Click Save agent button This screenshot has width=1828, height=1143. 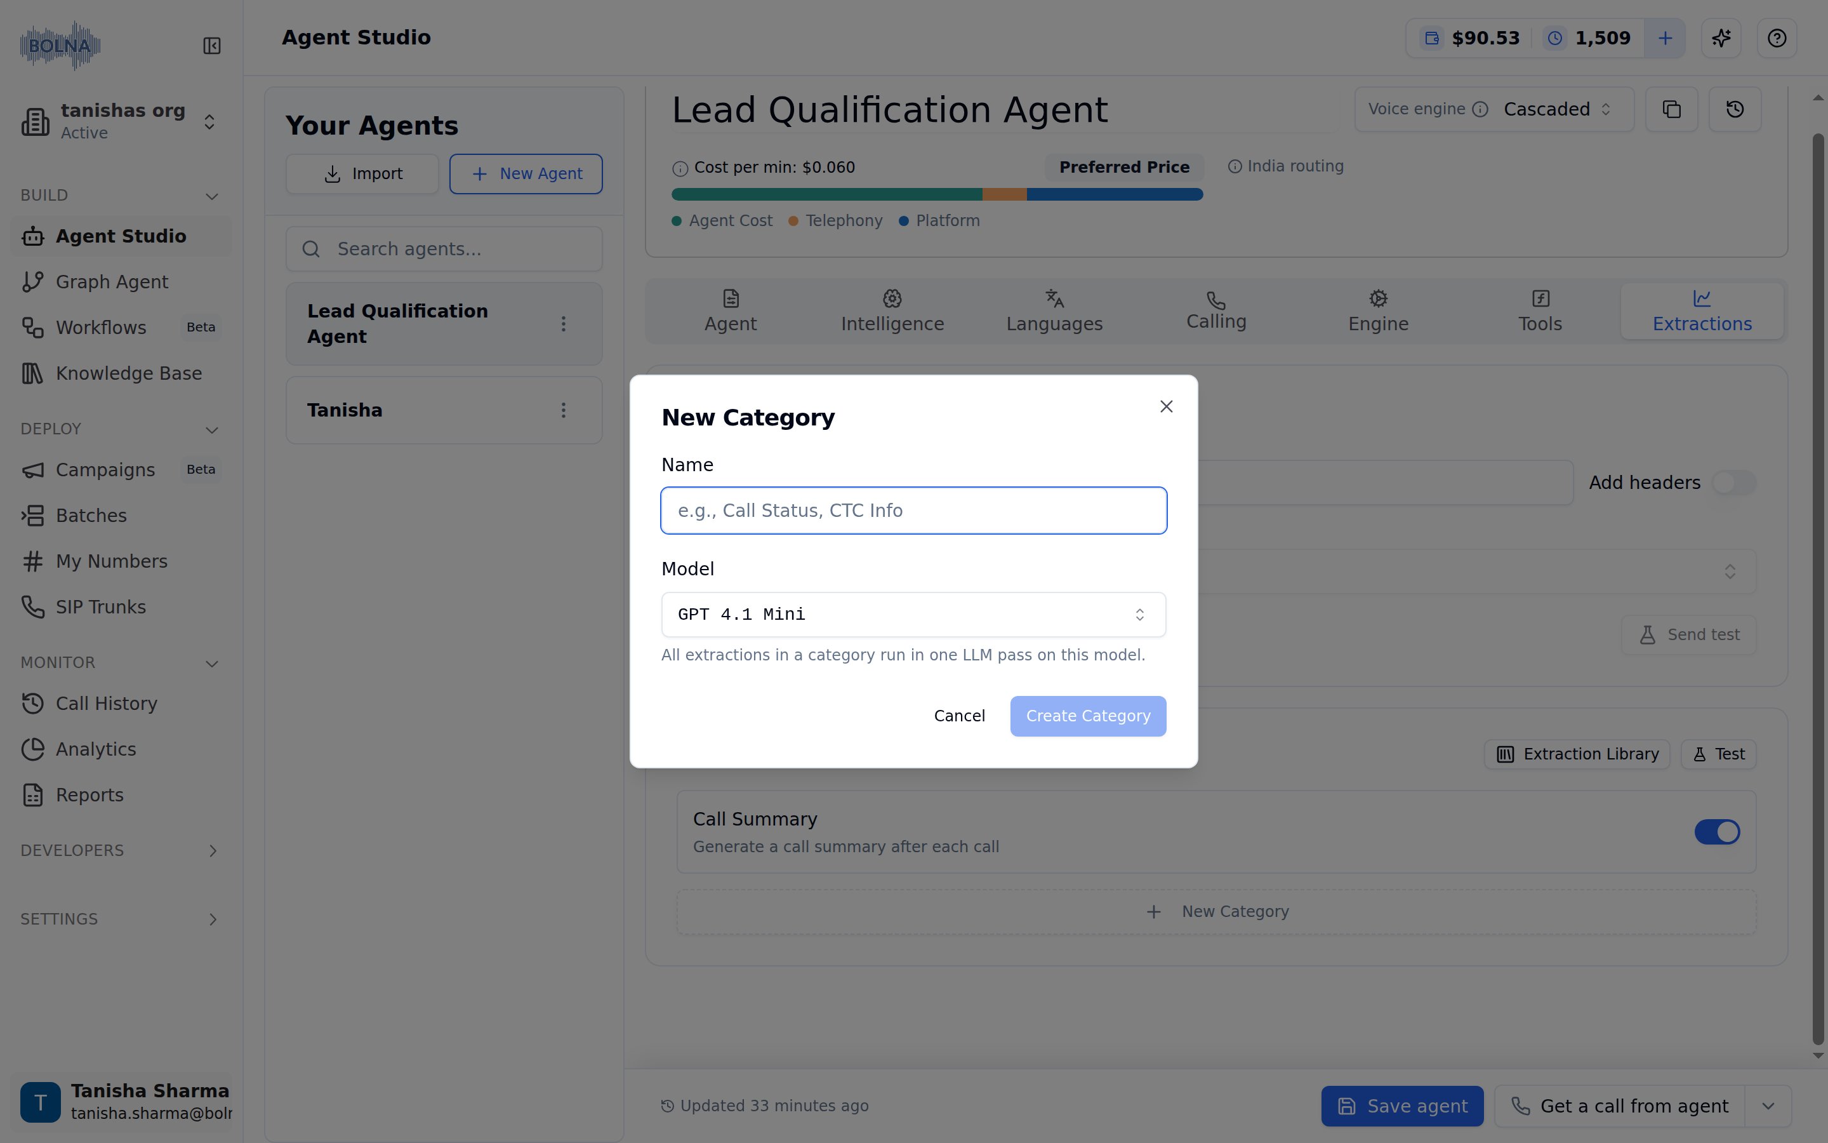(x=1402, y=1106)
